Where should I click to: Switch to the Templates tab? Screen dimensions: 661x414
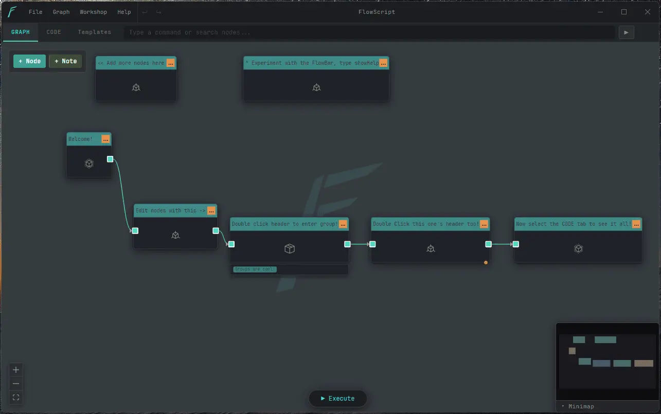tap(95, 32)
